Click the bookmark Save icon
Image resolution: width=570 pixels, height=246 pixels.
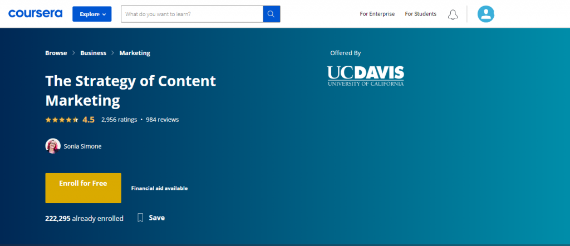click(x=140, y=218)
